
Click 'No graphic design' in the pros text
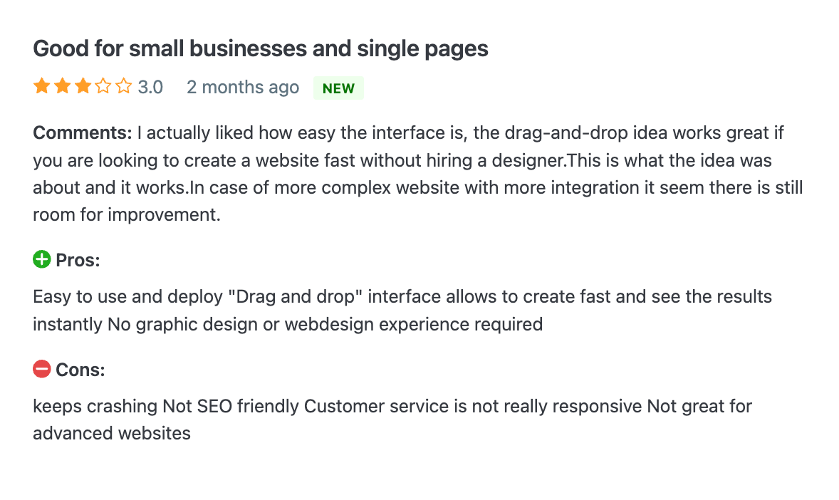pyautogui.click(x=170, y=325)
